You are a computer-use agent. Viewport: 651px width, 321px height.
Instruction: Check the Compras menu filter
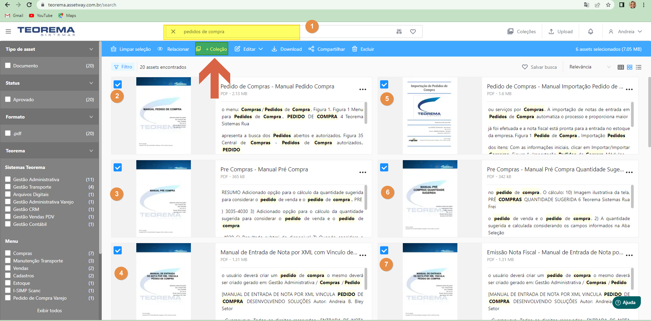click(x=8, y=253)
